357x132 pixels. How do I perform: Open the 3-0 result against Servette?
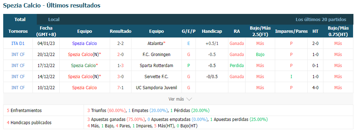tap(120, 77)
